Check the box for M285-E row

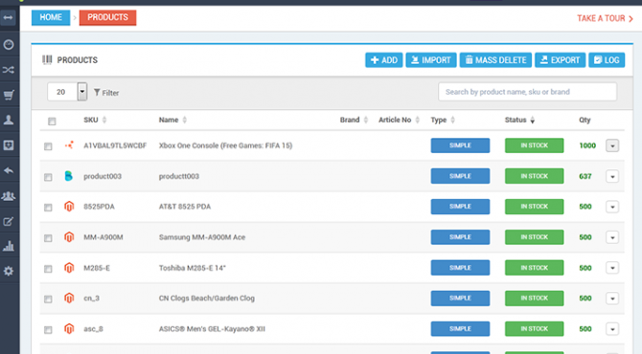[48, 269]
